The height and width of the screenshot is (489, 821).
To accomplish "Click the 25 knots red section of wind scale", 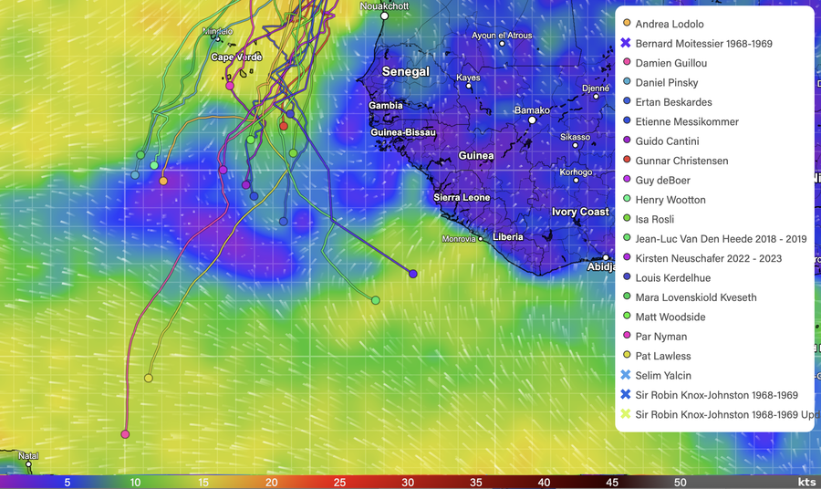I will pyautogui.click(x=339, y=483).
